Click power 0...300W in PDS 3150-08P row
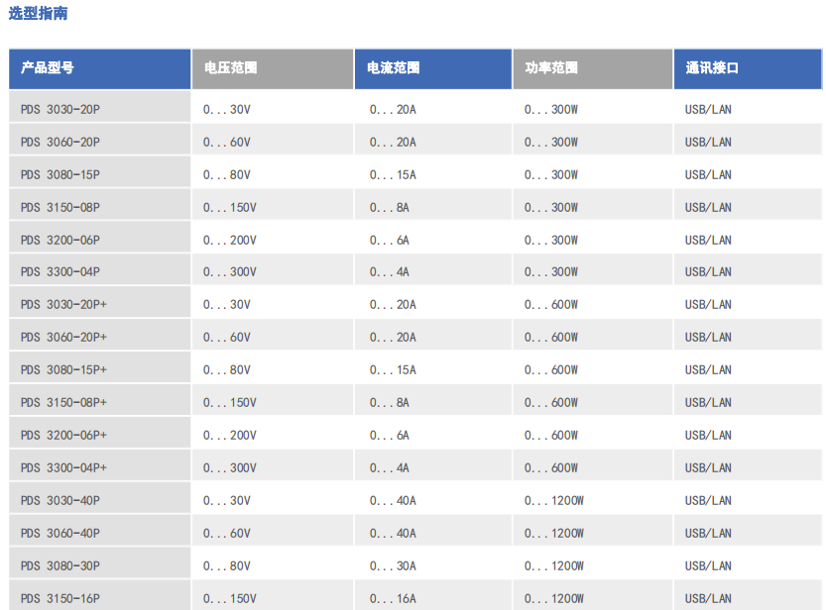 point(551,207)
